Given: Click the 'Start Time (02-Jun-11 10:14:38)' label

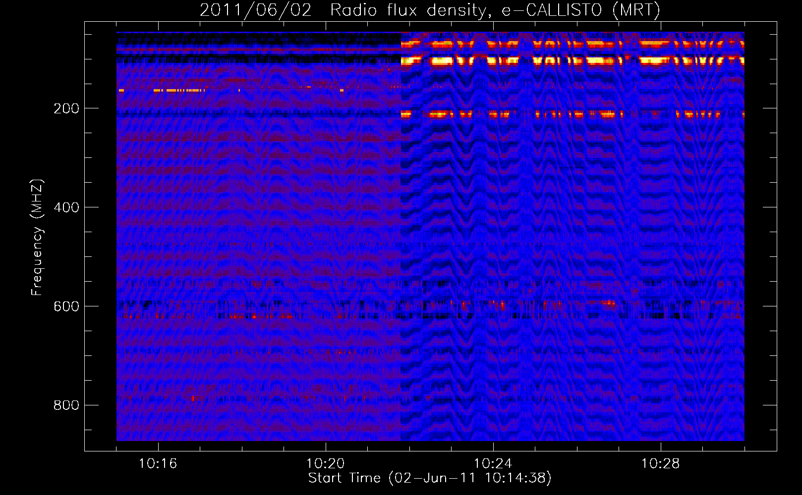Looking at the screenshot, I should tap(430, 478).
